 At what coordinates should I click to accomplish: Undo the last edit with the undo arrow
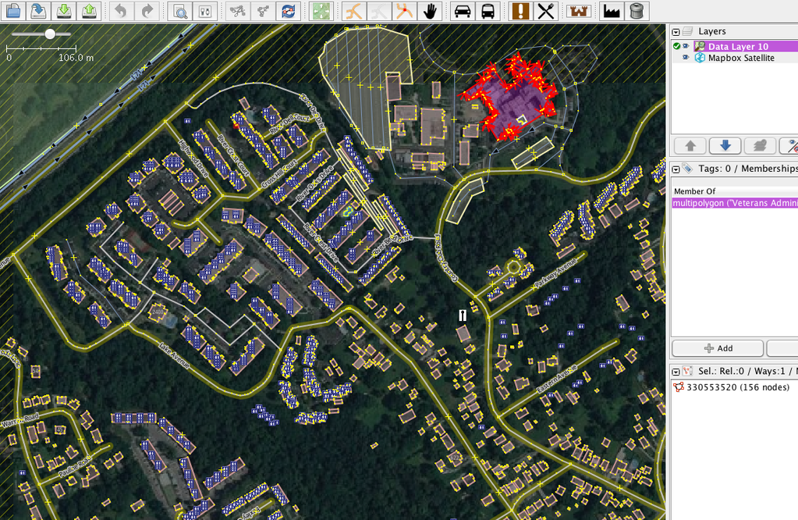122,11
